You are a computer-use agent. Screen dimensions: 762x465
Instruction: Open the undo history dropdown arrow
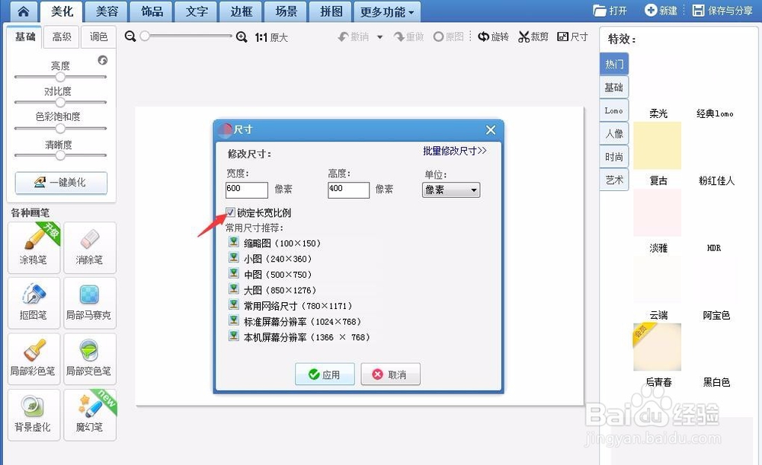(380, 37)
